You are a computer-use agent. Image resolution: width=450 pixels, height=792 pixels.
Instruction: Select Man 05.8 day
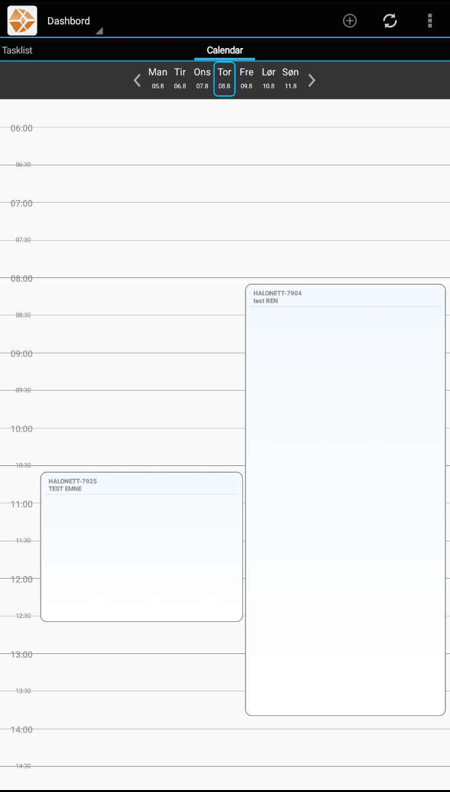[158, 79]
